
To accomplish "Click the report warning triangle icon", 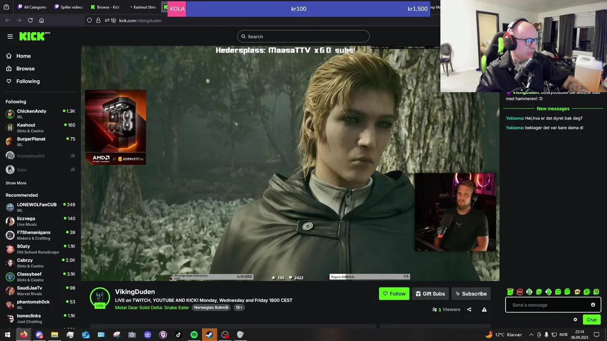I will [484, 309].
